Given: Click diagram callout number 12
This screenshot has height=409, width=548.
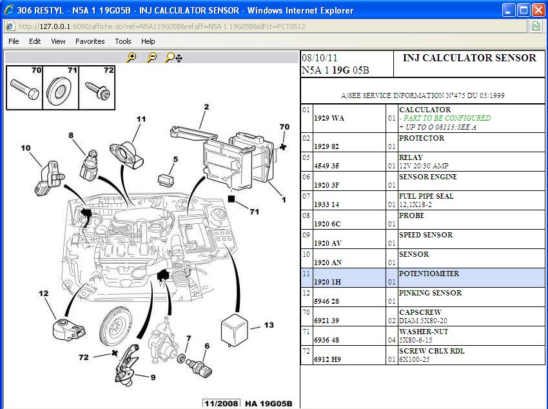Looking at the screenshot, I should 44,294.
